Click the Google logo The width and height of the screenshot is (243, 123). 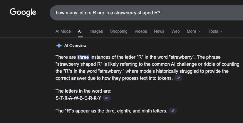tap(23, 12)
